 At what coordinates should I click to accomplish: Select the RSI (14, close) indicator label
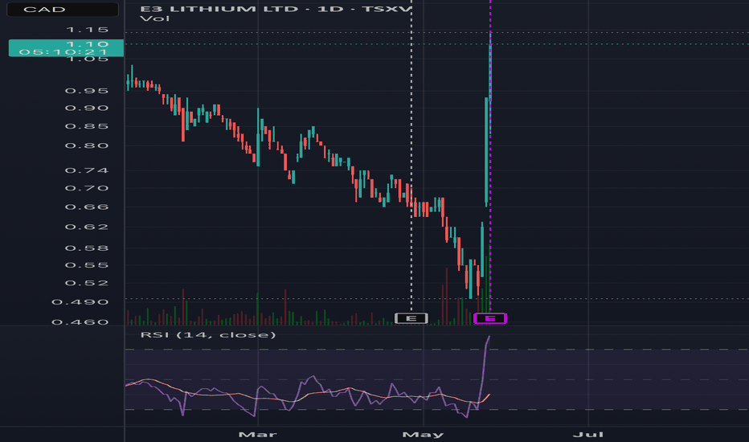(x=208, y=334)
